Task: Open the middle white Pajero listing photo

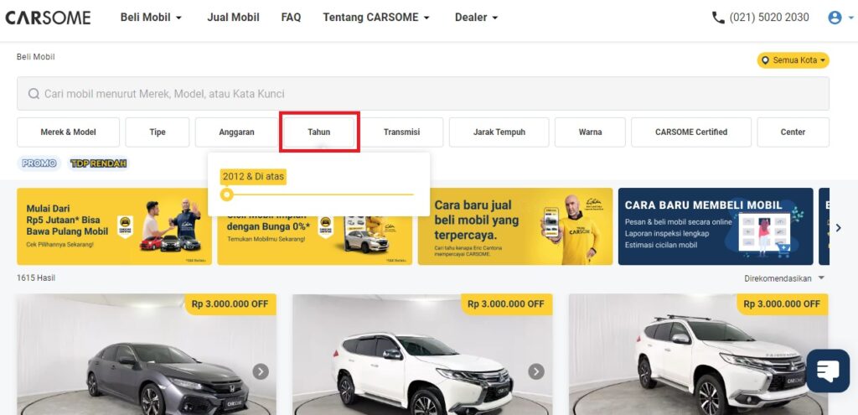Action: point(422,355)
